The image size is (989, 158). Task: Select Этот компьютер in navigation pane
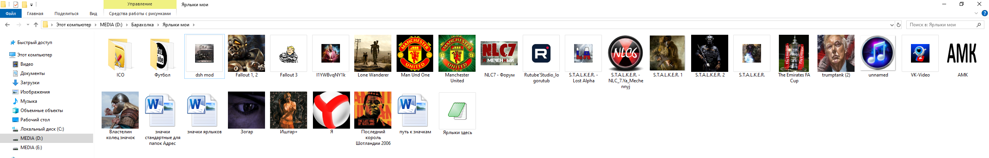coord(34,55)
